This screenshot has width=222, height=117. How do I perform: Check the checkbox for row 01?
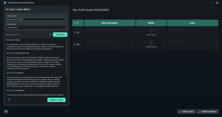pyautogui.click(x=75, y=33)
